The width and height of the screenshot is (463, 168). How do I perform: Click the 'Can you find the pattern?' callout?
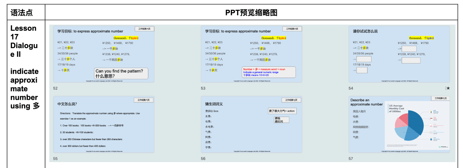point(121,73)
